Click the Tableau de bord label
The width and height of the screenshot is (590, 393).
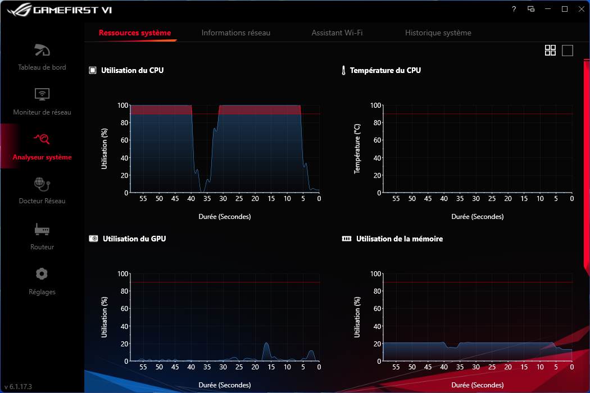pos(42,67)
